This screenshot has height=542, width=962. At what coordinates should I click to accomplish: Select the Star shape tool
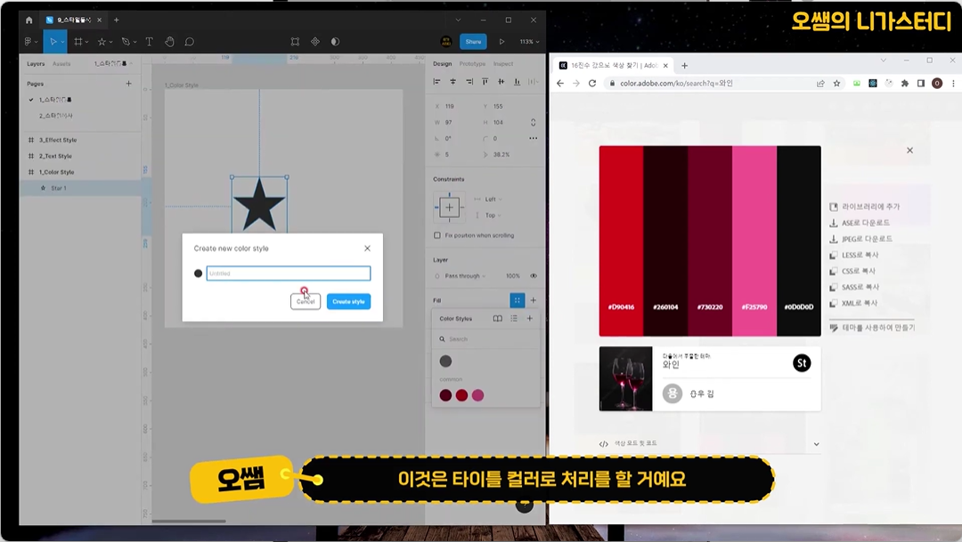tap(102, 42)
